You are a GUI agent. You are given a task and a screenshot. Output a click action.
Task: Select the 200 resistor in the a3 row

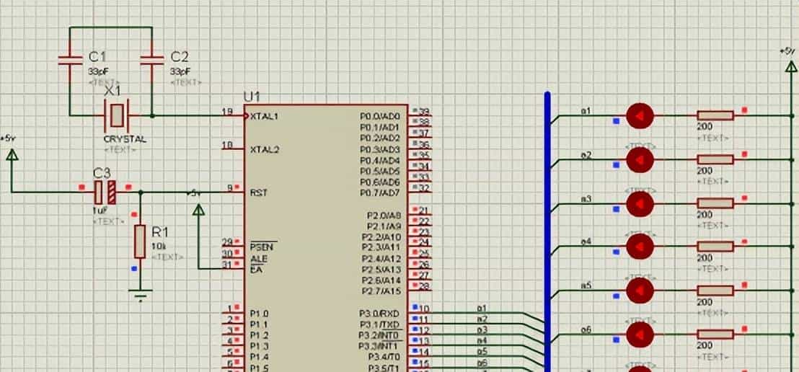point(715,203)
